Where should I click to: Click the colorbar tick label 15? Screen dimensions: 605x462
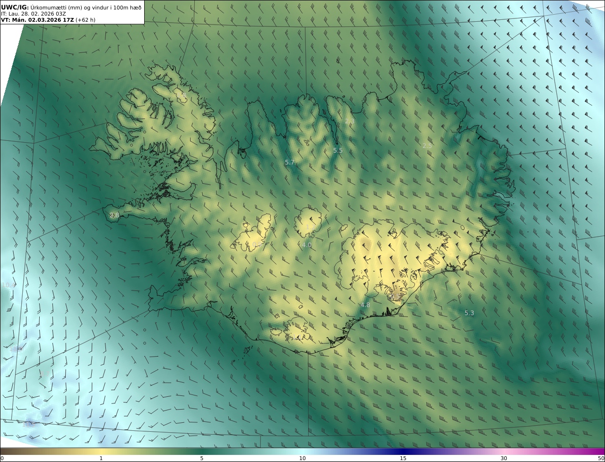click(x=403, y=458)
